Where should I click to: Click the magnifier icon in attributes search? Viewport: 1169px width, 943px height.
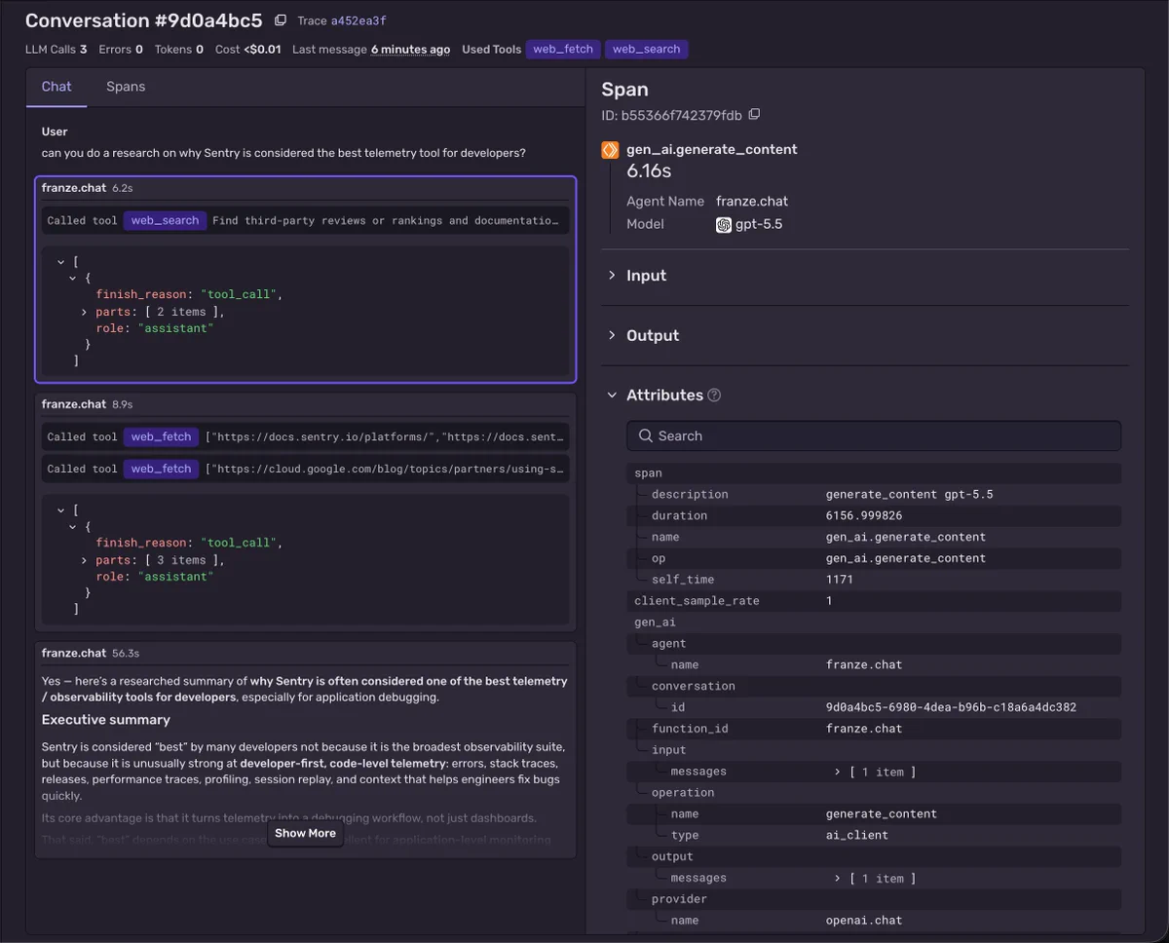[x=645, y=435]
